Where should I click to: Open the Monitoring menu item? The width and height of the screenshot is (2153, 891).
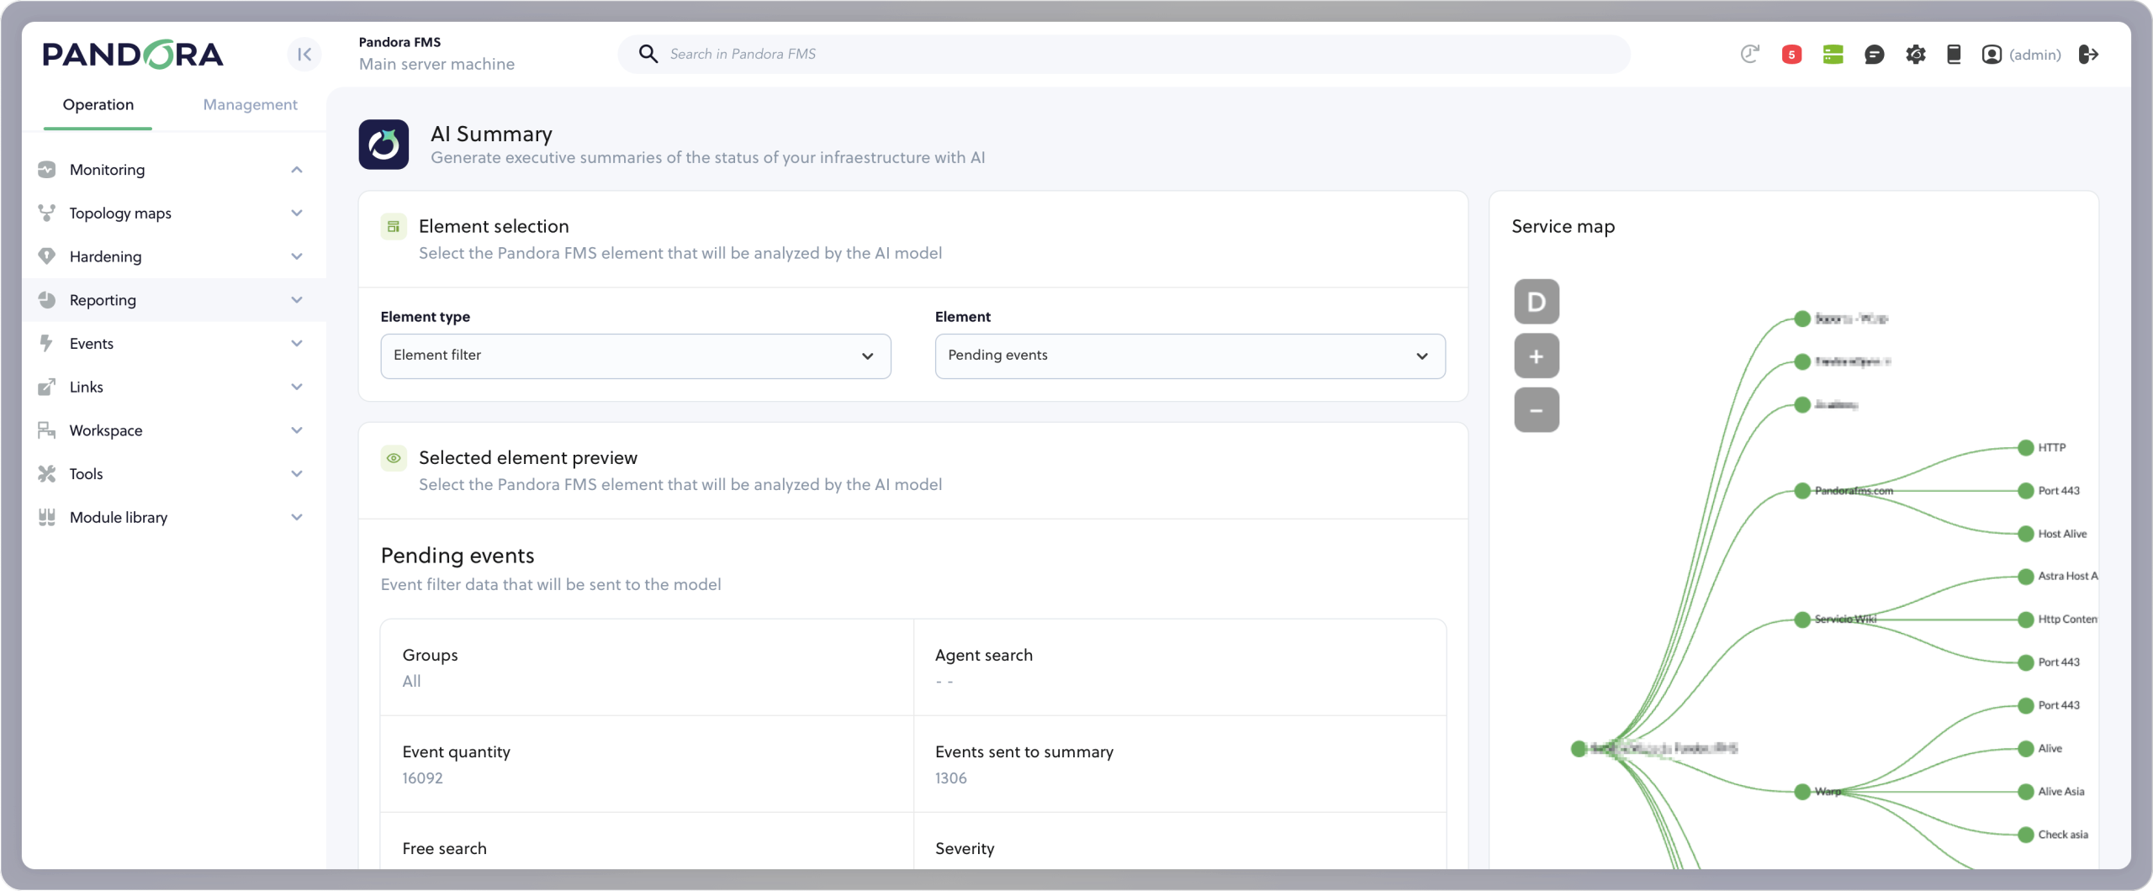[x=174, y=170]
